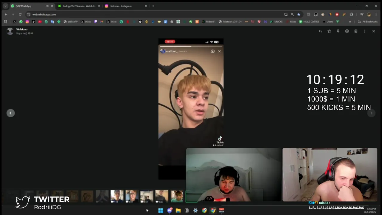Go back with the browser back arrow
The height and width of the screenshot is (215, 382).
[6, 14]
